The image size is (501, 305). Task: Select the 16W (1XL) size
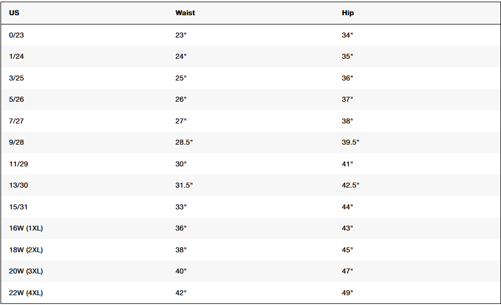[26, 228]
